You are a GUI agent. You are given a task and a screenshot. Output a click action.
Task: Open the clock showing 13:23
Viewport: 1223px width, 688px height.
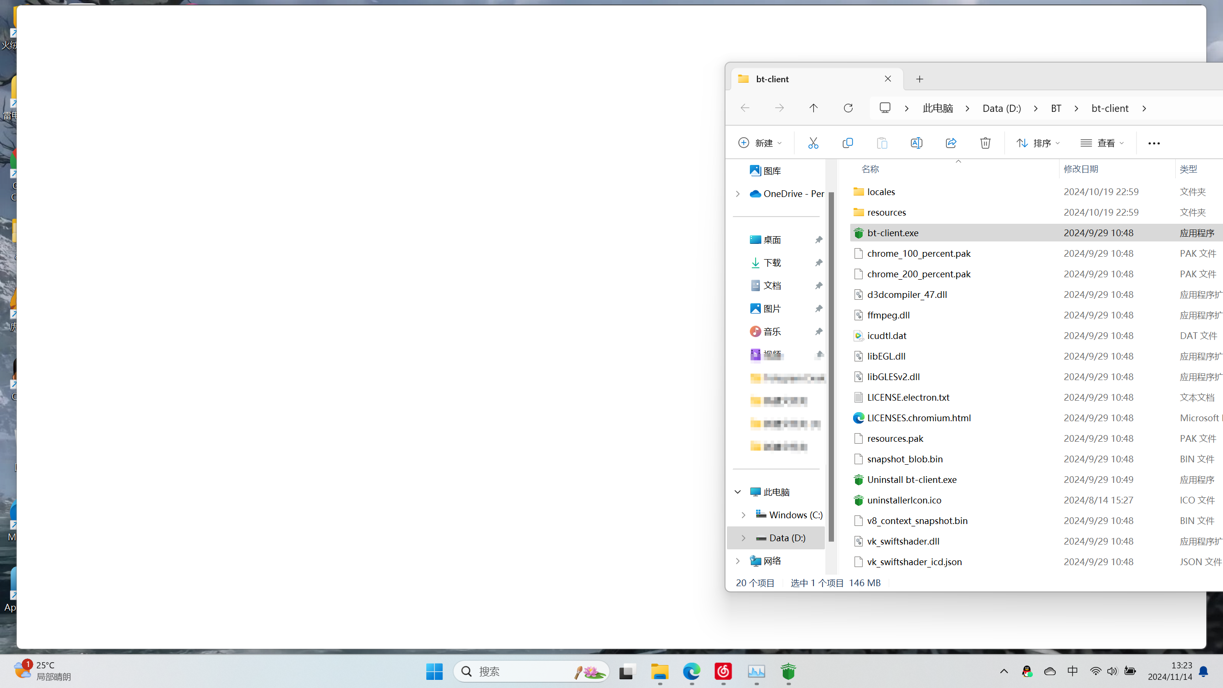coord(1169,671)
